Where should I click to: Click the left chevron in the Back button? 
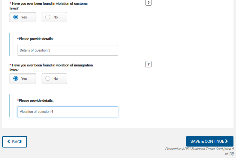tap(9, 141)
